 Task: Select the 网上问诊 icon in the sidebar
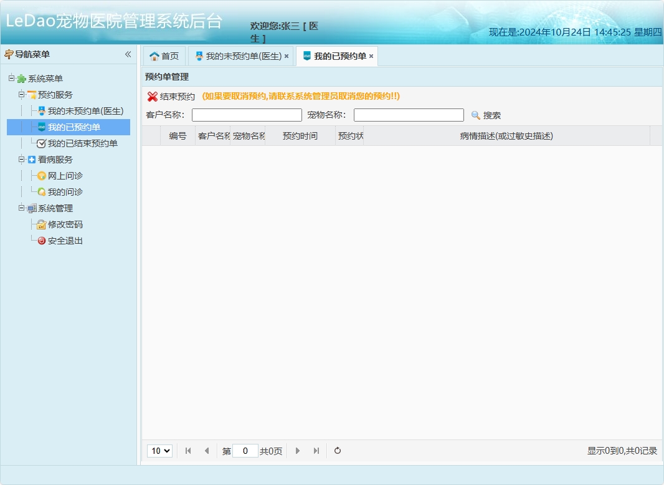pyautogui.click(x=40, y=176)
